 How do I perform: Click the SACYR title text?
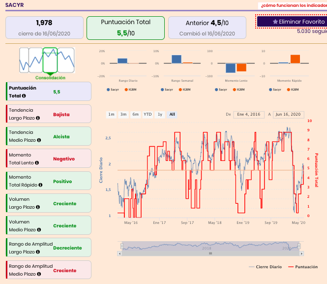pos(15,5)
